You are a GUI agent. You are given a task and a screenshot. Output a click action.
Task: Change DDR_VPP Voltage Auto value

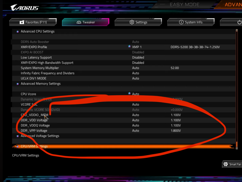(x=136, y=131)
